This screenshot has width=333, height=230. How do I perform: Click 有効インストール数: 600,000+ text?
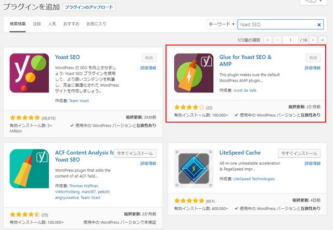201,209
